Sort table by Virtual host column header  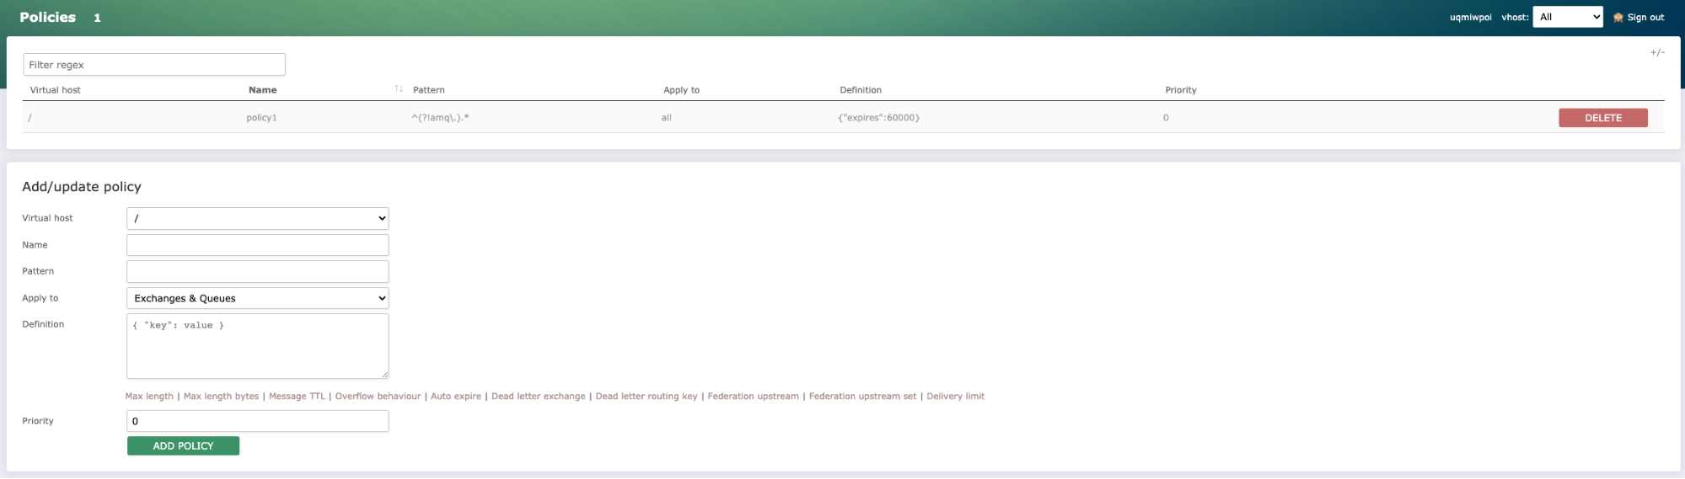click(x=55, y=90)
